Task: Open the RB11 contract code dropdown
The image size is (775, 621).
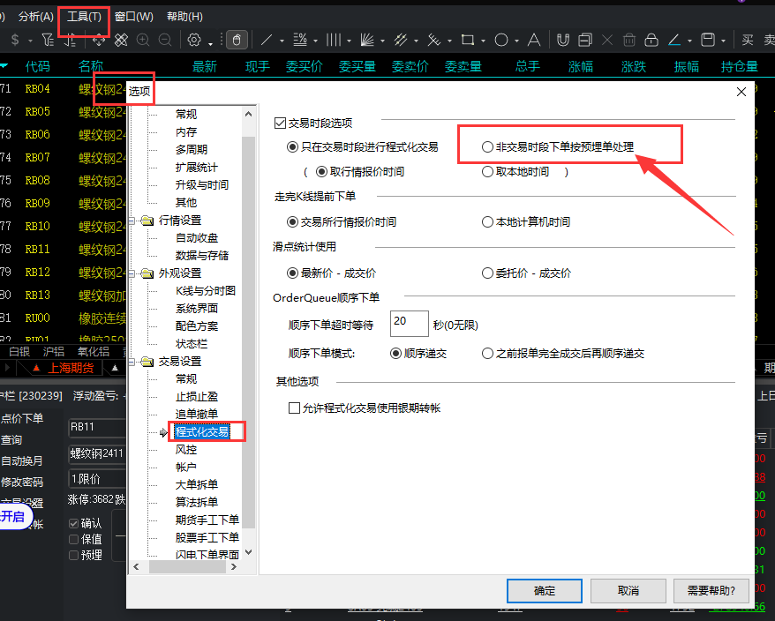Action: (x=97, y=427)
